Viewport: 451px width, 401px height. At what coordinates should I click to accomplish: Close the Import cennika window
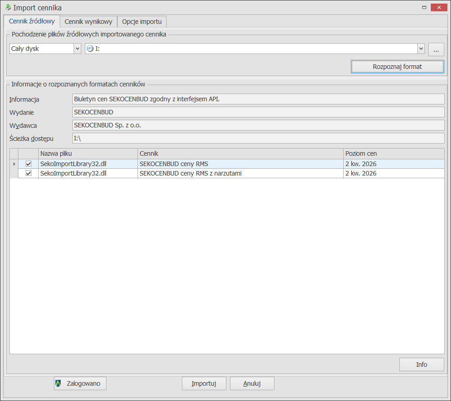coord(438,8)
